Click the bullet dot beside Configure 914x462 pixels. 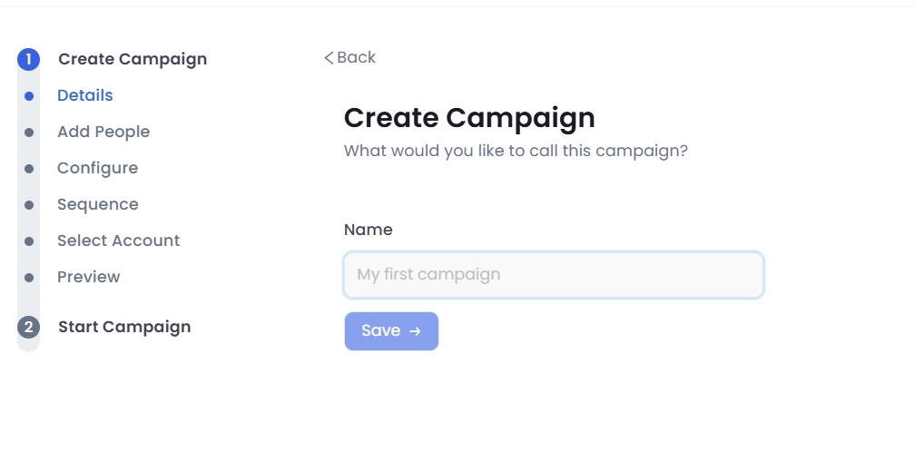29,169
